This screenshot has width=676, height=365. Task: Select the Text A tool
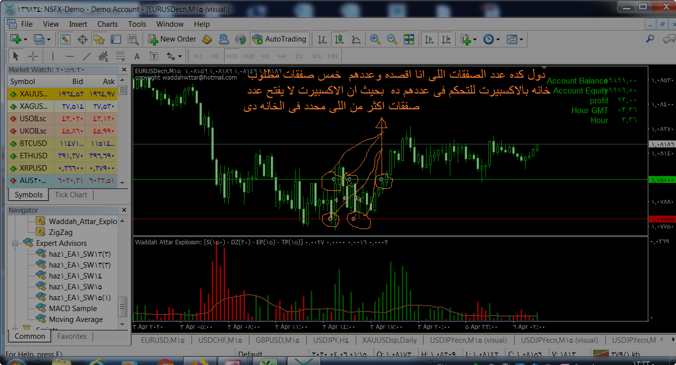[x=137, y=56]
